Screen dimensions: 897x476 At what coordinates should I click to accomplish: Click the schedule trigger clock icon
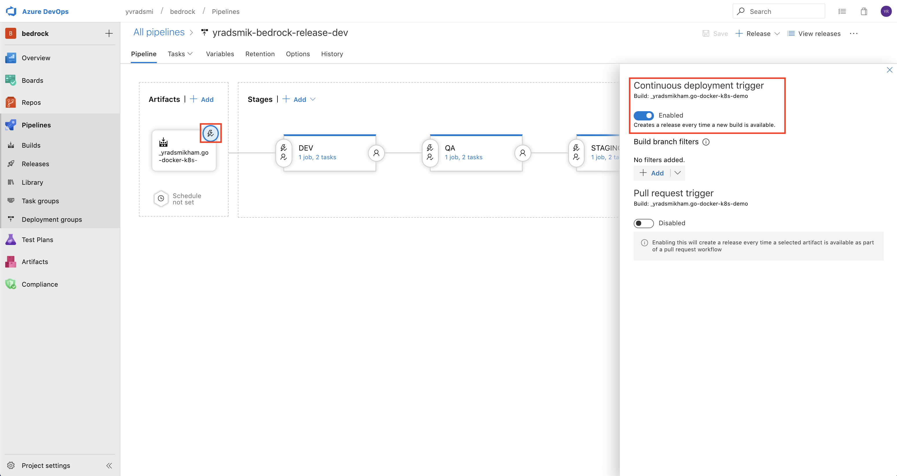tap(160, 198)
